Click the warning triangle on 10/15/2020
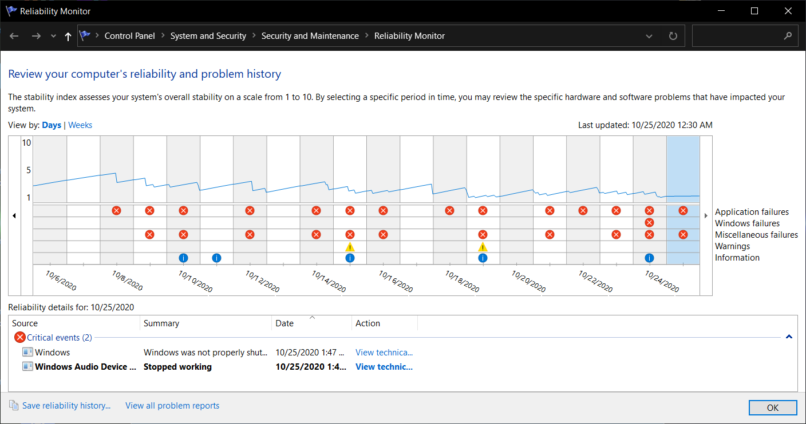 point(350,246)
